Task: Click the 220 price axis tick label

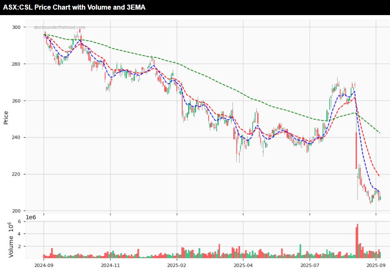Action: pyautogui.click(x=28, y=174)
